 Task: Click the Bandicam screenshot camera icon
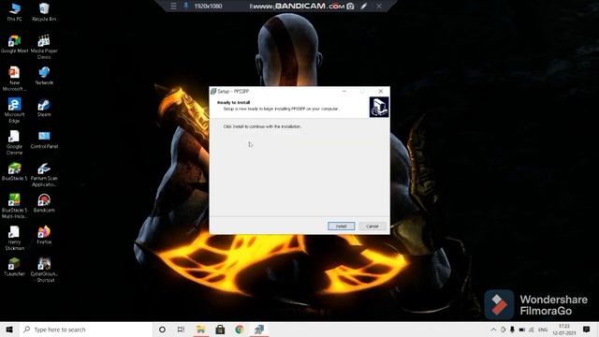[350, 7]
